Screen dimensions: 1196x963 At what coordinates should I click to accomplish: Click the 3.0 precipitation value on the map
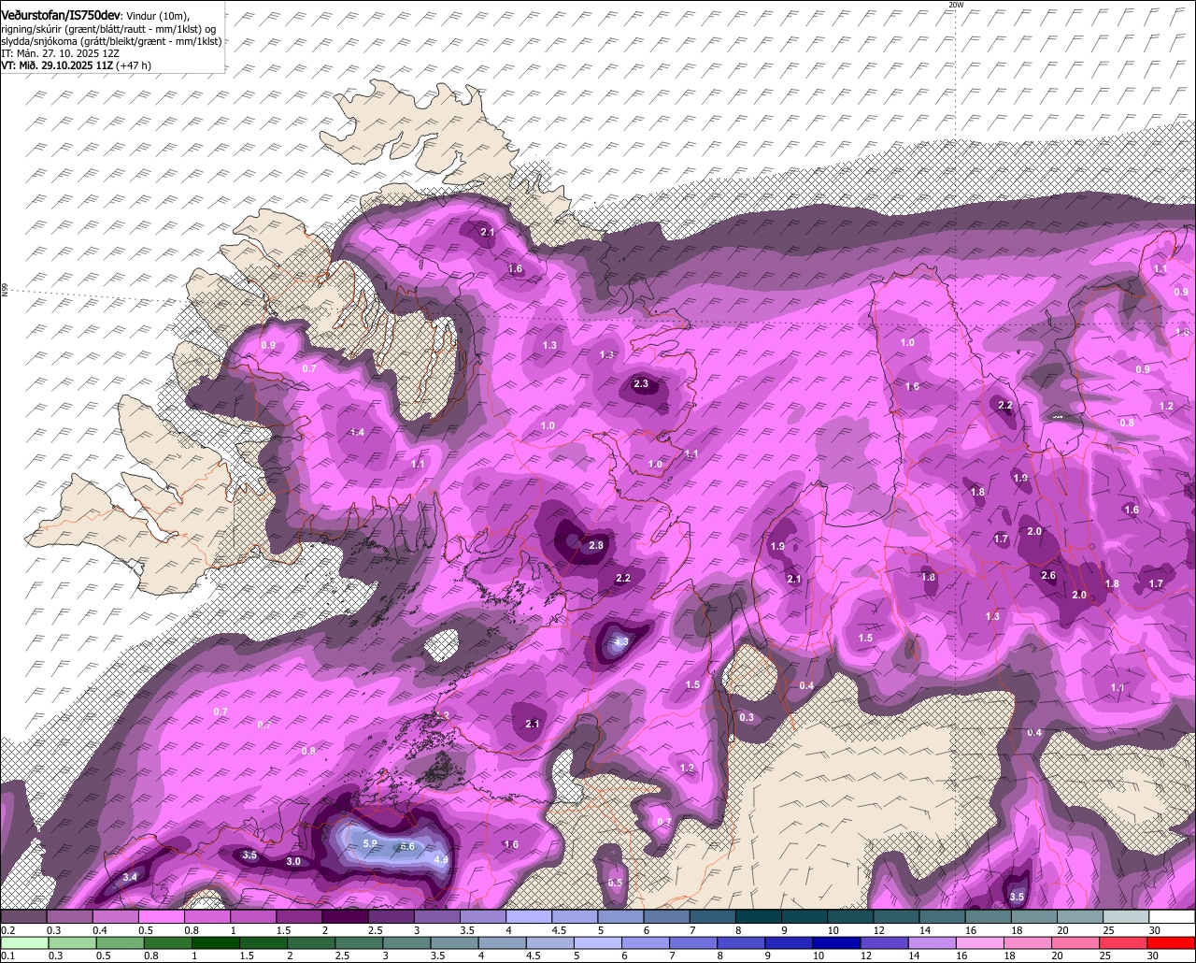[293, 861]
